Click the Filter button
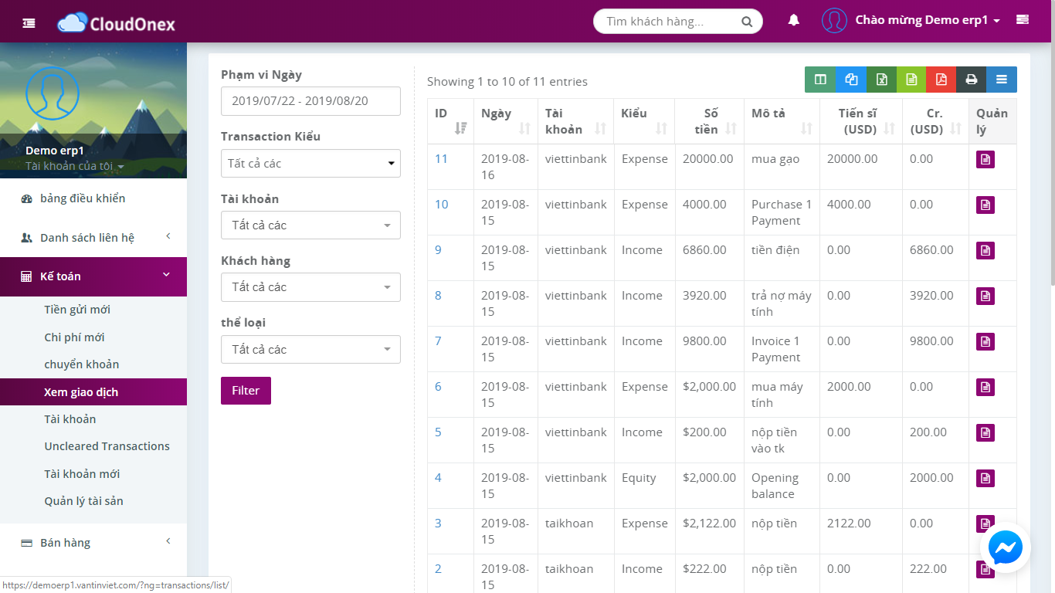This screenshot has width=1055, height=593. point(246,391)
